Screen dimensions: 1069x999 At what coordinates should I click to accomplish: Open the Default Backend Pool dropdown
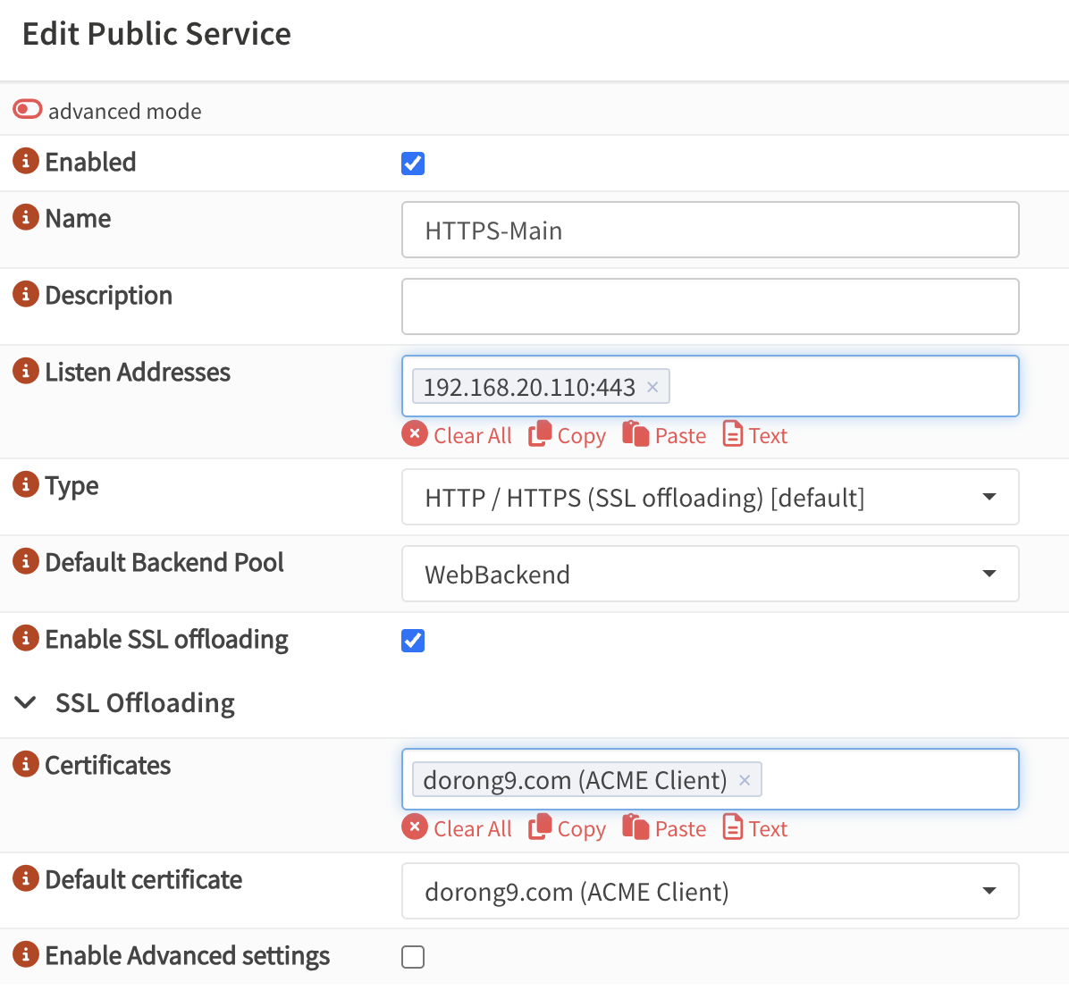[710, 574]
